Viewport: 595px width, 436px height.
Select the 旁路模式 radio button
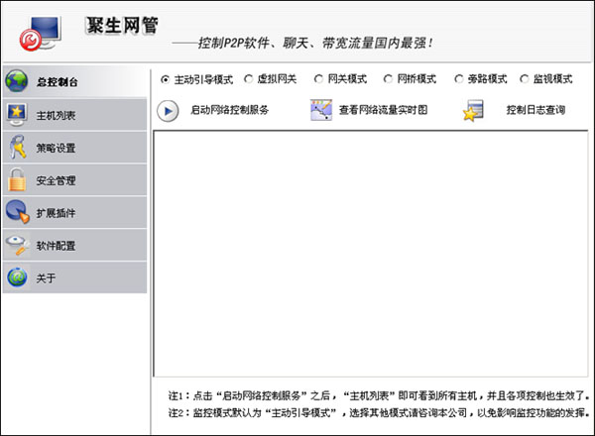click(459, 79)
